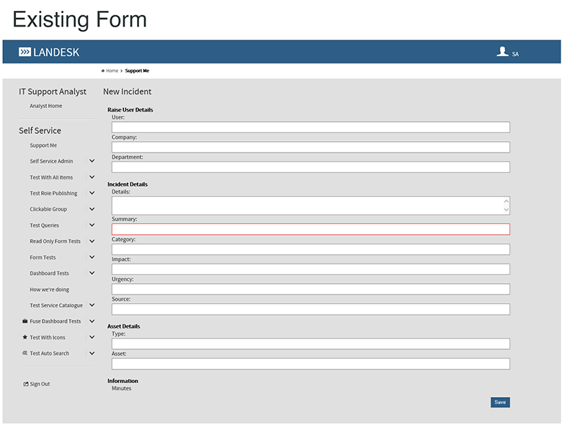Click the Summary input field
565x430 pixels.
tap(310, 229)
